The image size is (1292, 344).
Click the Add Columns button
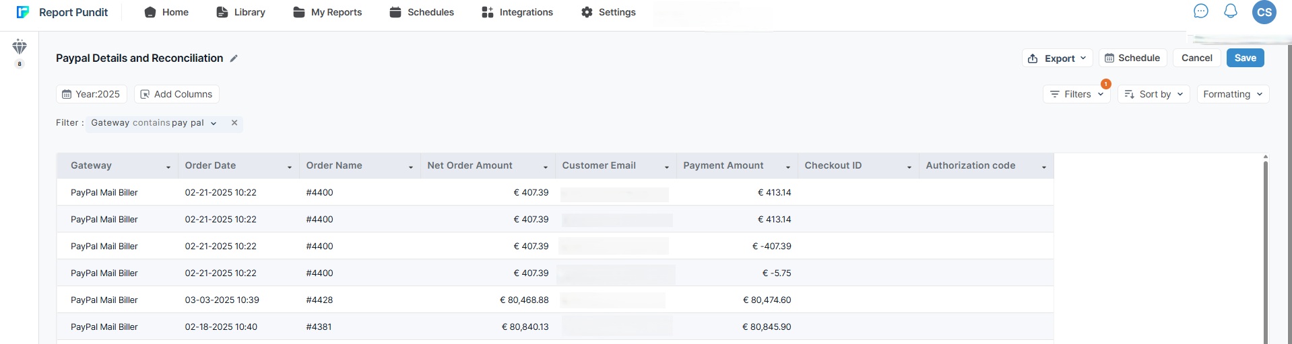coord(176,94)
